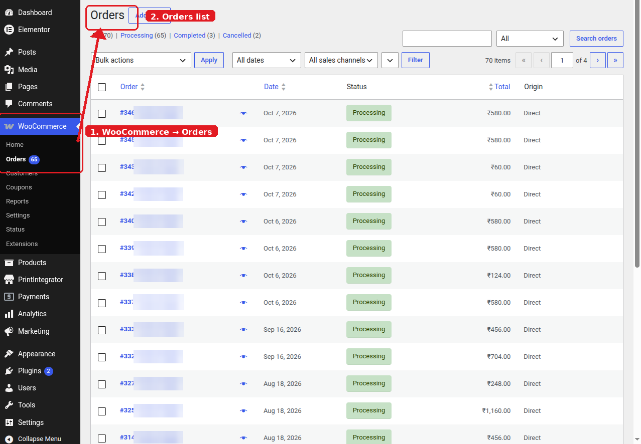Open Payments via its dollar icon

click(9, 297)
